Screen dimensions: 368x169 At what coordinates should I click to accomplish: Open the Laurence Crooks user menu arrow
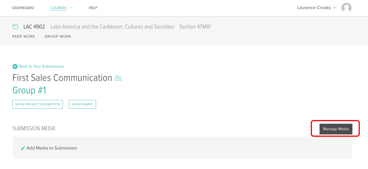point(335,8)
